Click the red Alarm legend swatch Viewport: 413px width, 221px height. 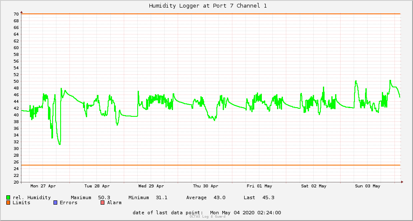coord(103,203)
